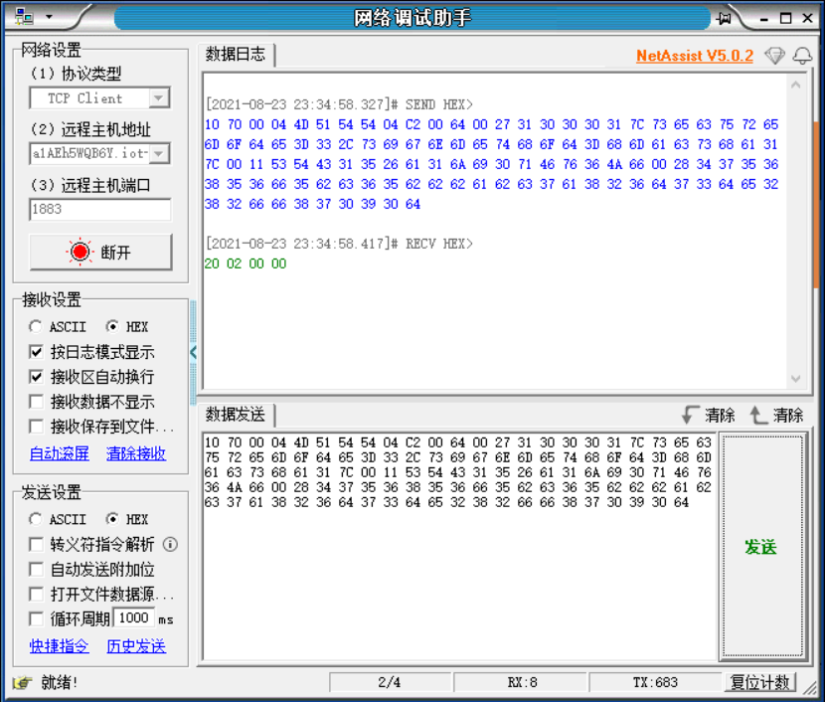Toggle 按日志模式显示 checkbox
The image size is (825, 702).
(36, 352)
